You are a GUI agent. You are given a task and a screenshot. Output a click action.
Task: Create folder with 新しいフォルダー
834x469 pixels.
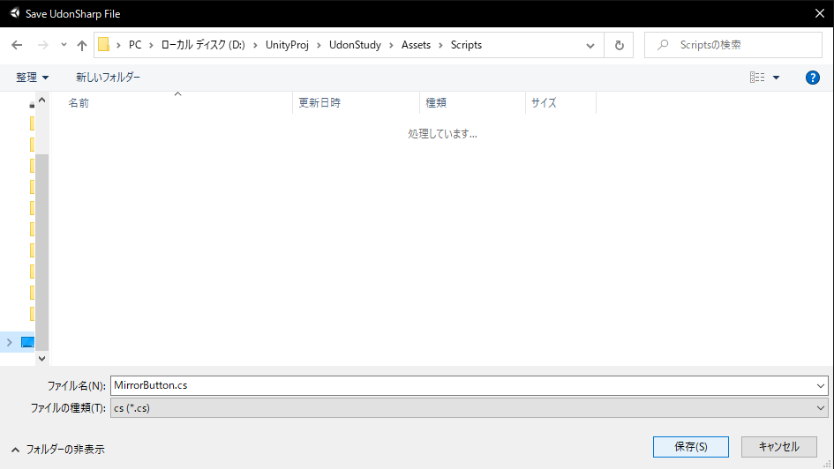click(108, 78)
